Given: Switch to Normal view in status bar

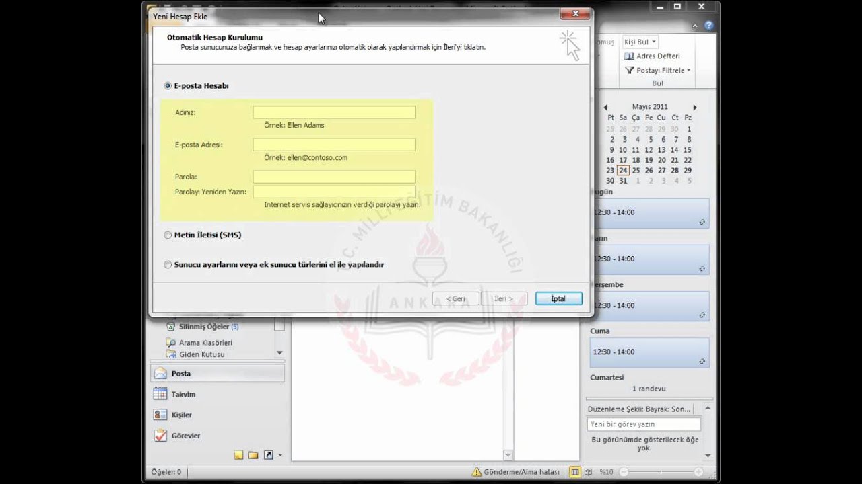Looking at the screenshot, I should [x=575, y=472].
